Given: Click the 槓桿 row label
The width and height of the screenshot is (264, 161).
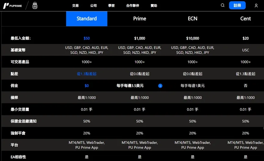Looking at the screenshot, I should 14,97.
